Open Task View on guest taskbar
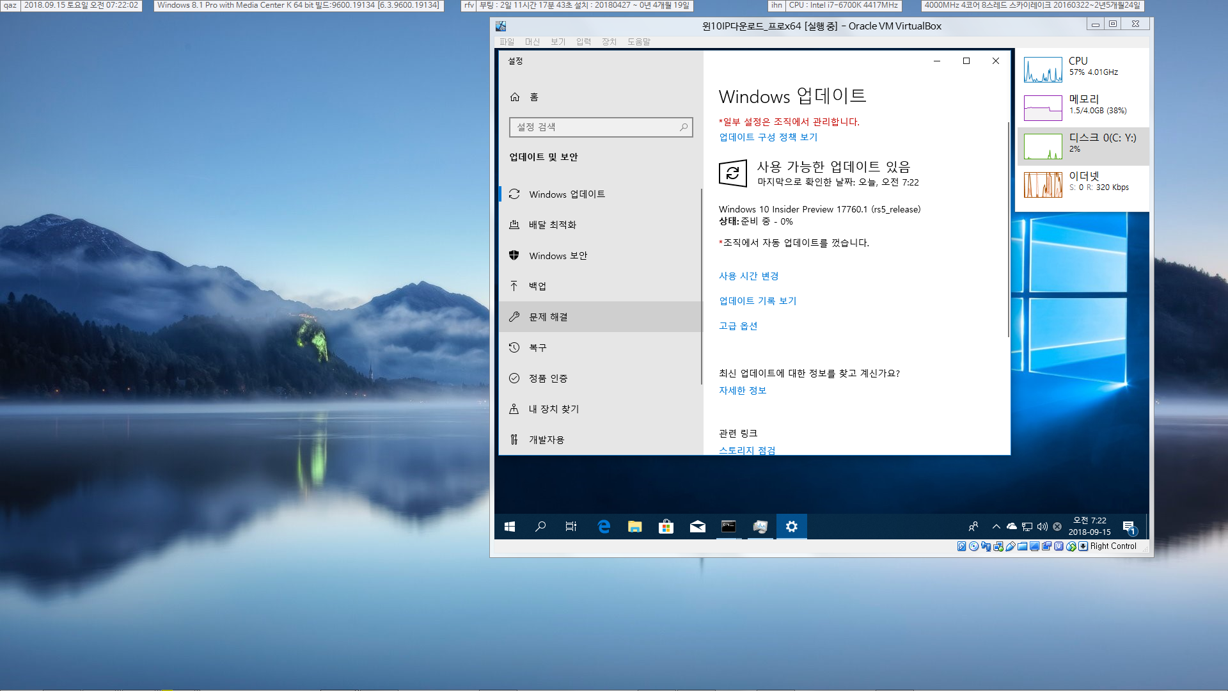 [571, 526]
